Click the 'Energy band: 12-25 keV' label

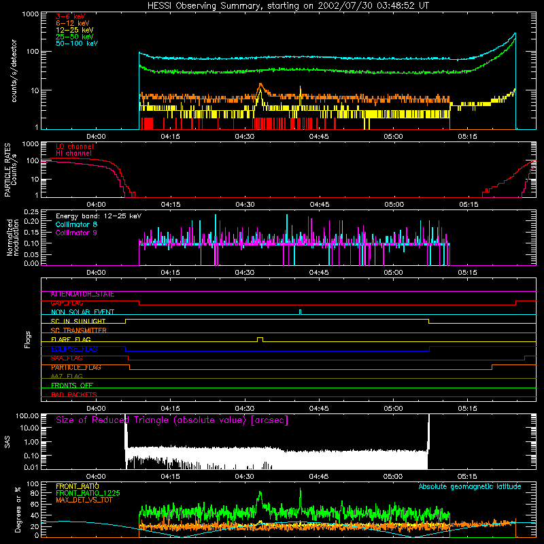(99, 216)
